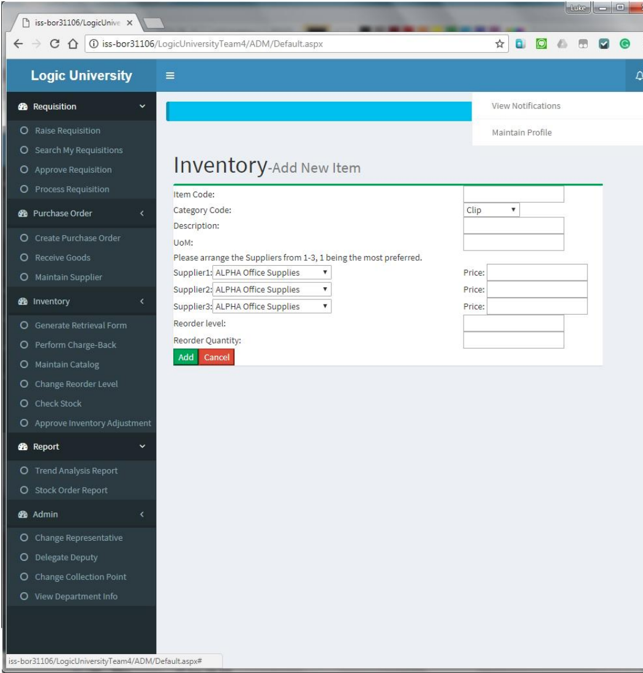Click the red Cancel button
This screenshot has width=643, height=673.
click(216, 357)
